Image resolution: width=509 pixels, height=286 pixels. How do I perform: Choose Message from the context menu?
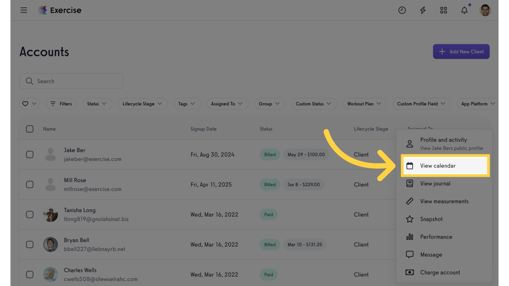431,254
